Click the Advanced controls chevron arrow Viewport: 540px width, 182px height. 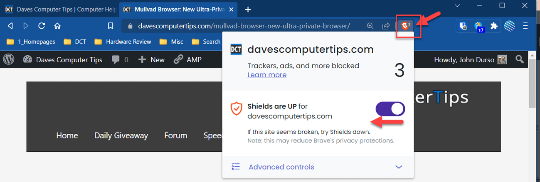click(399, 167)
